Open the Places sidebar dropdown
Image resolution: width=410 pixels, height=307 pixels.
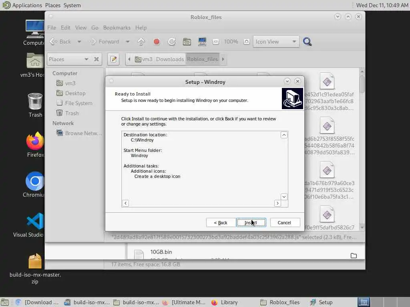pyautogui.click(x=69, y=59)
